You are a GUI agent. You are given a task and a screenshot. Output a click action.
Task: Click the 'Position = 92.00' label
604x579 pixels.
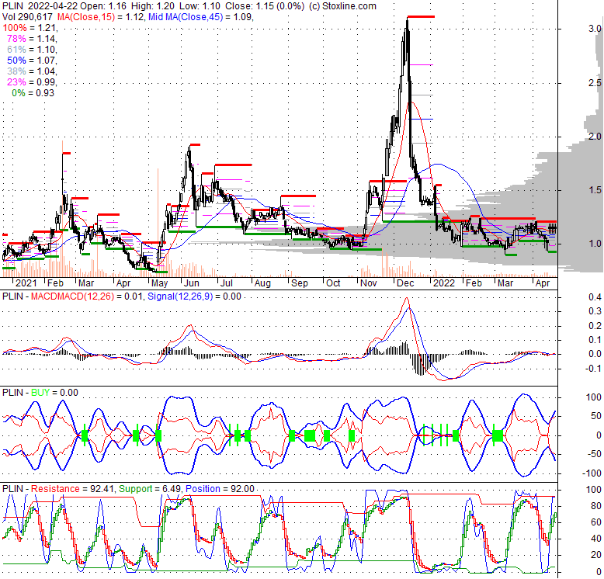pos(220,489)
